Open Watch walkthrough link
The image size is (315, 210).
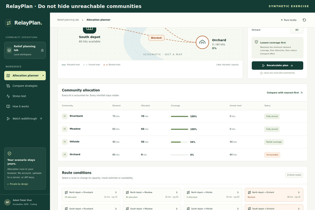25,118
